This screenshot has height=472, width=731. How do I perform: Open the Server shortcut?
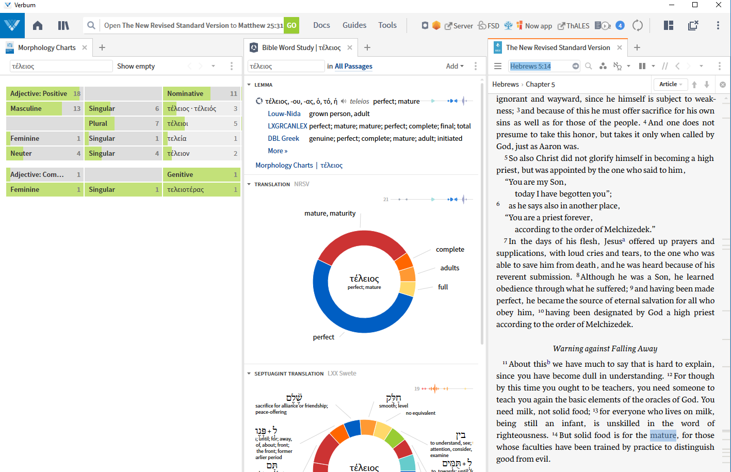(x=459, y=26)
